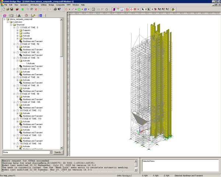Open the dropdown at bottom of tree panel
The image size is (221, 177).
click(x=50, y=152)
